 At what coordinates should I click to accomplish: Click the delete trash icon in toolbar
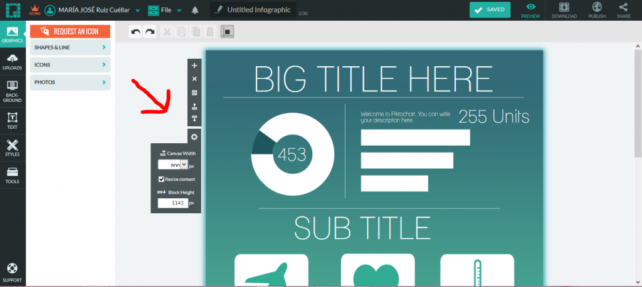tap(209, 31)
